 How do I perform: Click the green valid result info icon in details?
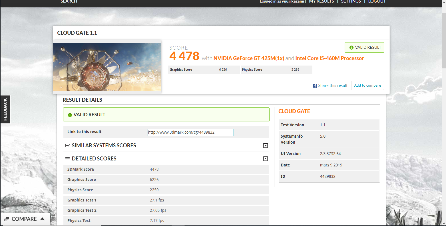(70, 115)
